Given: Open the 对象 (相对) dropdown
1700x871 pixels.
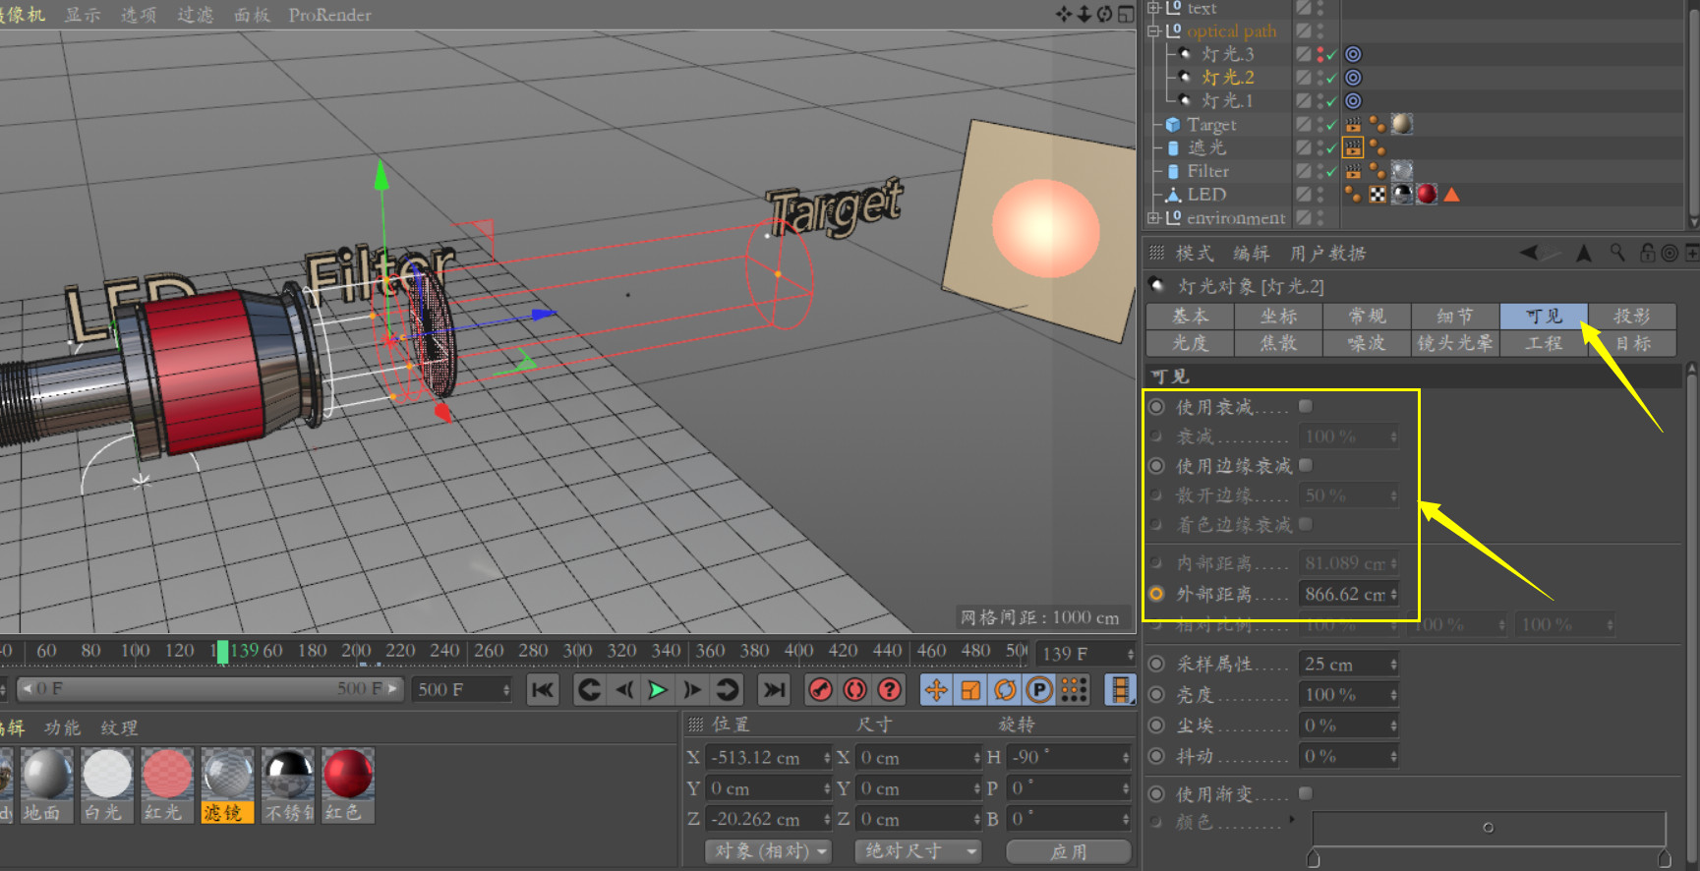Looking at the screenshot, I should pos(769,851).
